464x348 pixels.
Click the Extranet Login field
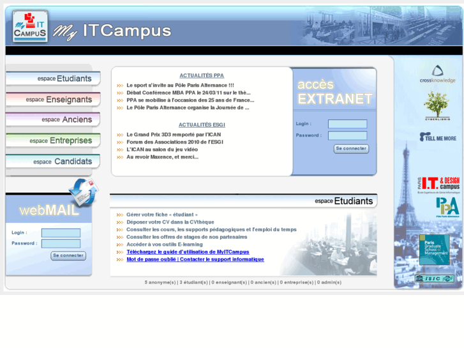[347, 124]
